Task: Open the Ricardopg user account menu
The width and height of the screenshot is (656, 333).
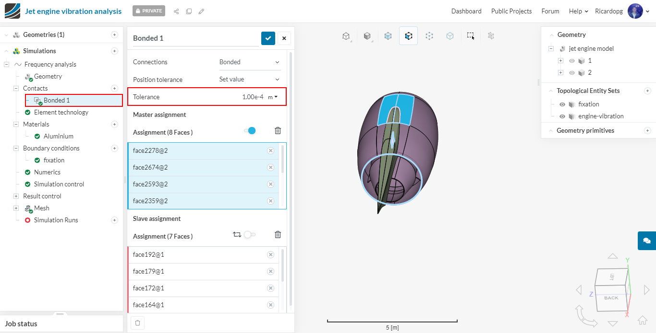Action: point(622,11)
